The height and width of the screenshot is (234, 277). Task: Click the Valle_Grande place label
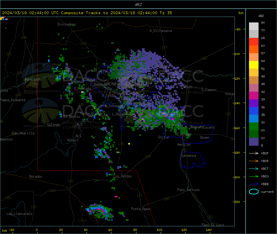91,113
